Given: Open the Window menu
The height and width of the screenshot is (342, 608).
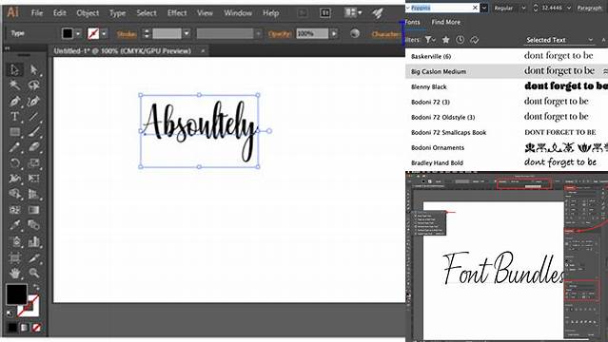Looking at the screenshot, I should (x=238, y=12).
